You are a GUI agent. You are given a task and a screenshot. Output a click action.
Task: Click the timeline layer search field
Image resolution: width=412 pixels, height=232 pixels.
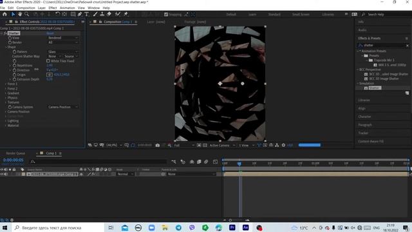[x=98, y=162]
